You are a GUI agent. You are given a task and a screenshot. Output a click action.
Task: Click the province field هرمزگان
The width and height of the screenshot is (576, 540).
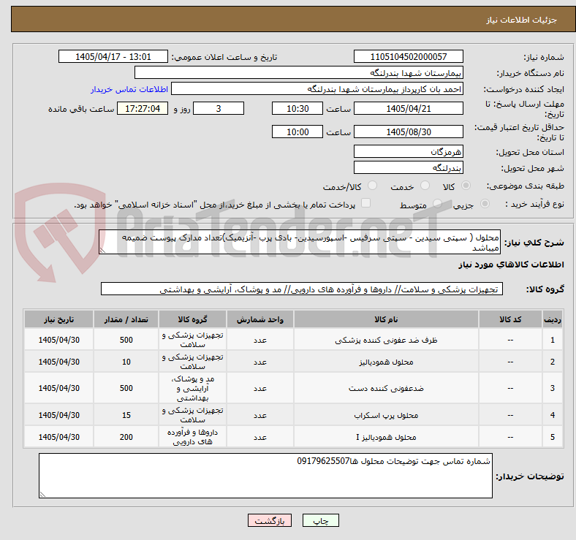tap(408, 151)
